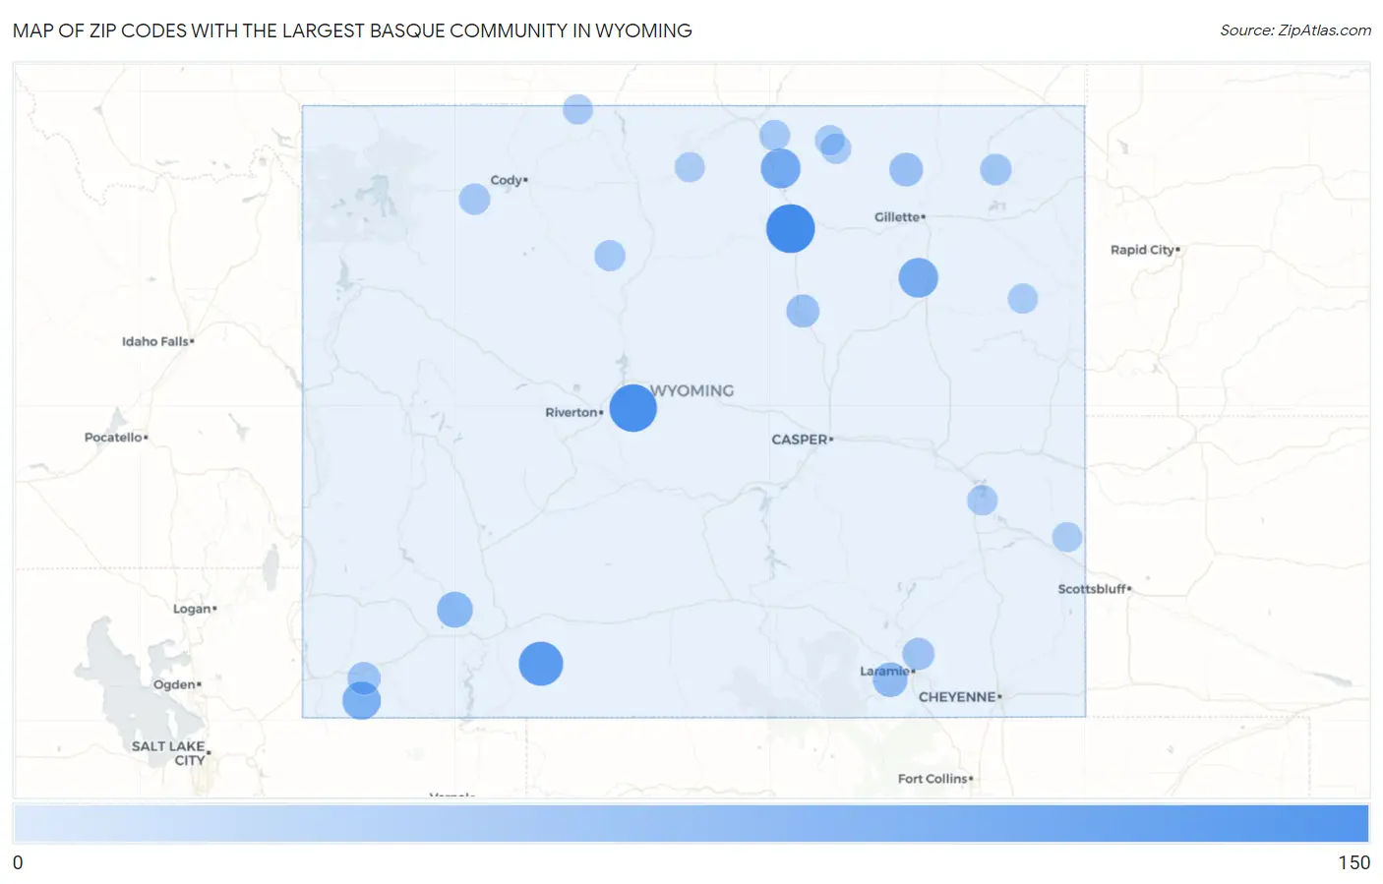Click the WYOMING state label
Image resolution: width=1383 pixels, height=884 pixels.
pos(693,390)
